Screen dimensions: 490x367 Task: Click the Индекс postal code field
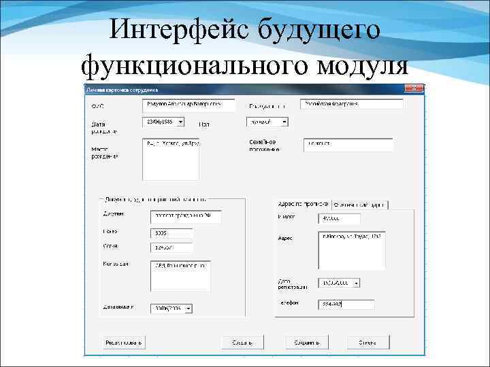pos(339,219)
